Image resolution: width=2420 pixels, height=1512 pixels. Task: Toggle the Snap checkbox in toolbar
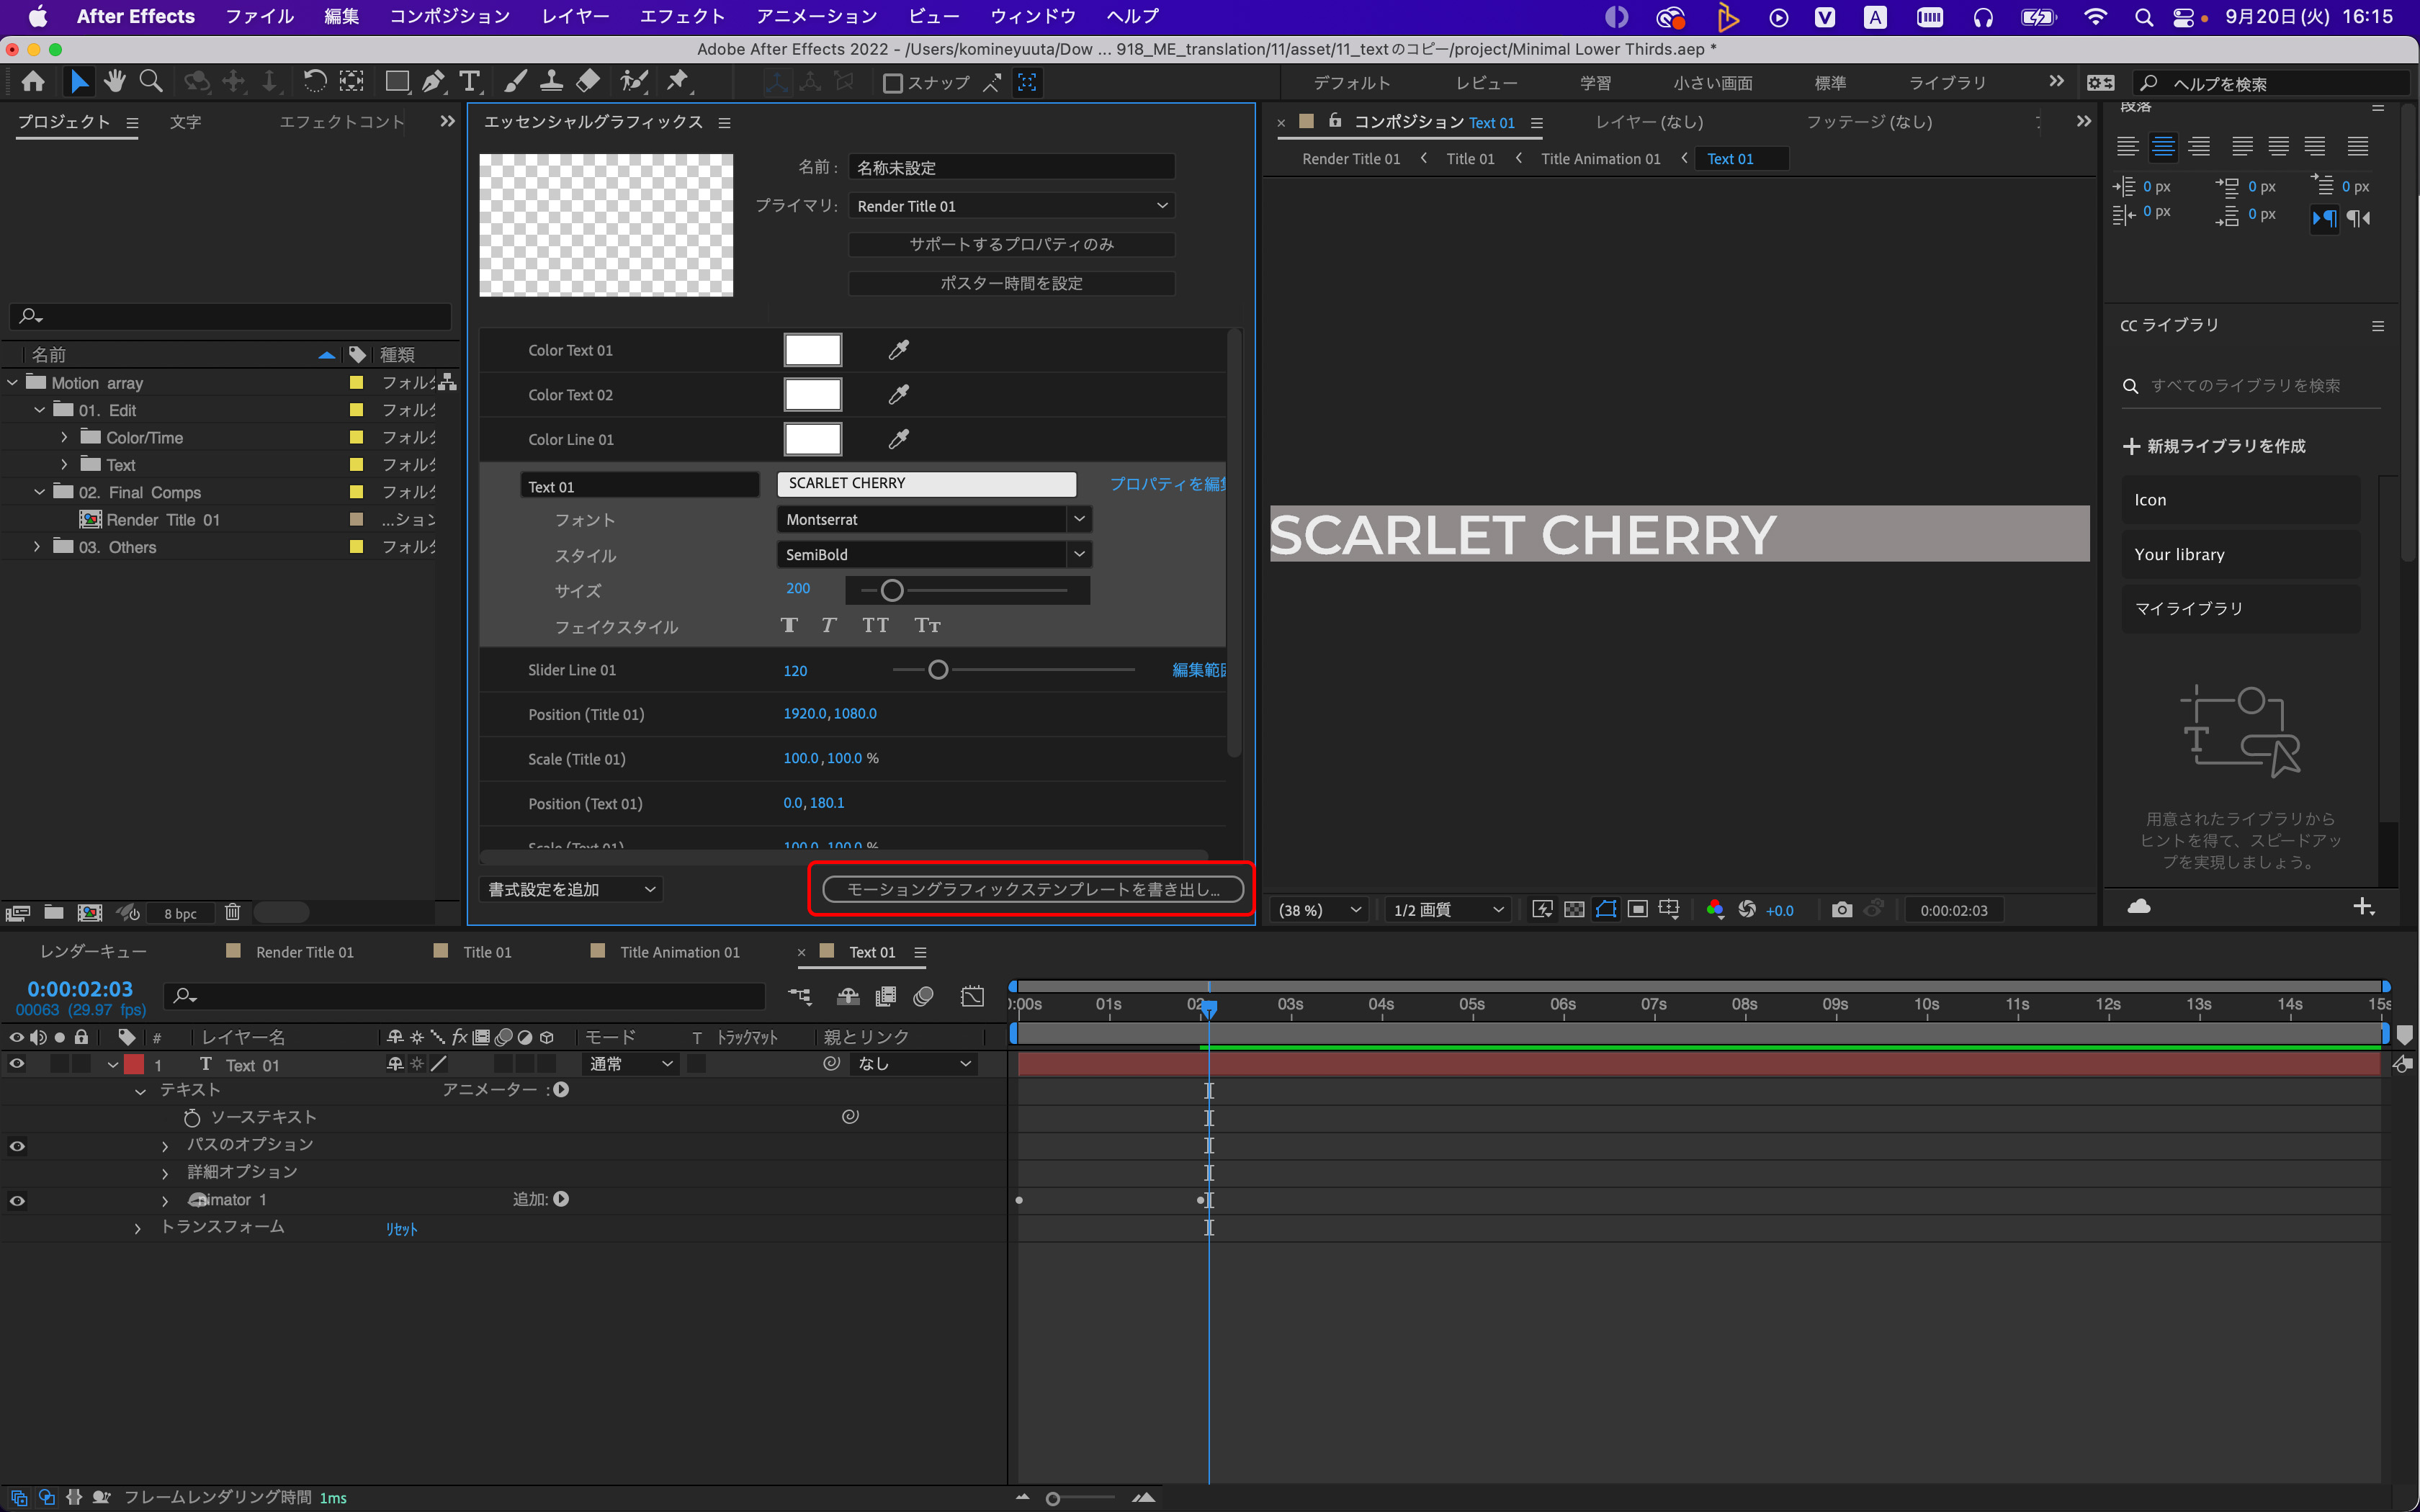coord(893,83)
